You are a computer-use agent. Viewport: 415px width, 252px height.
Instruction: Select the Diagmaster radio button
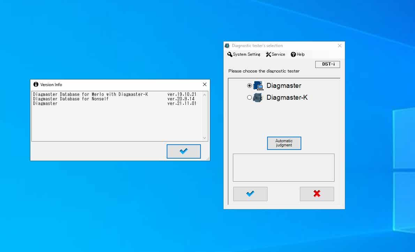tap(249, 86)
